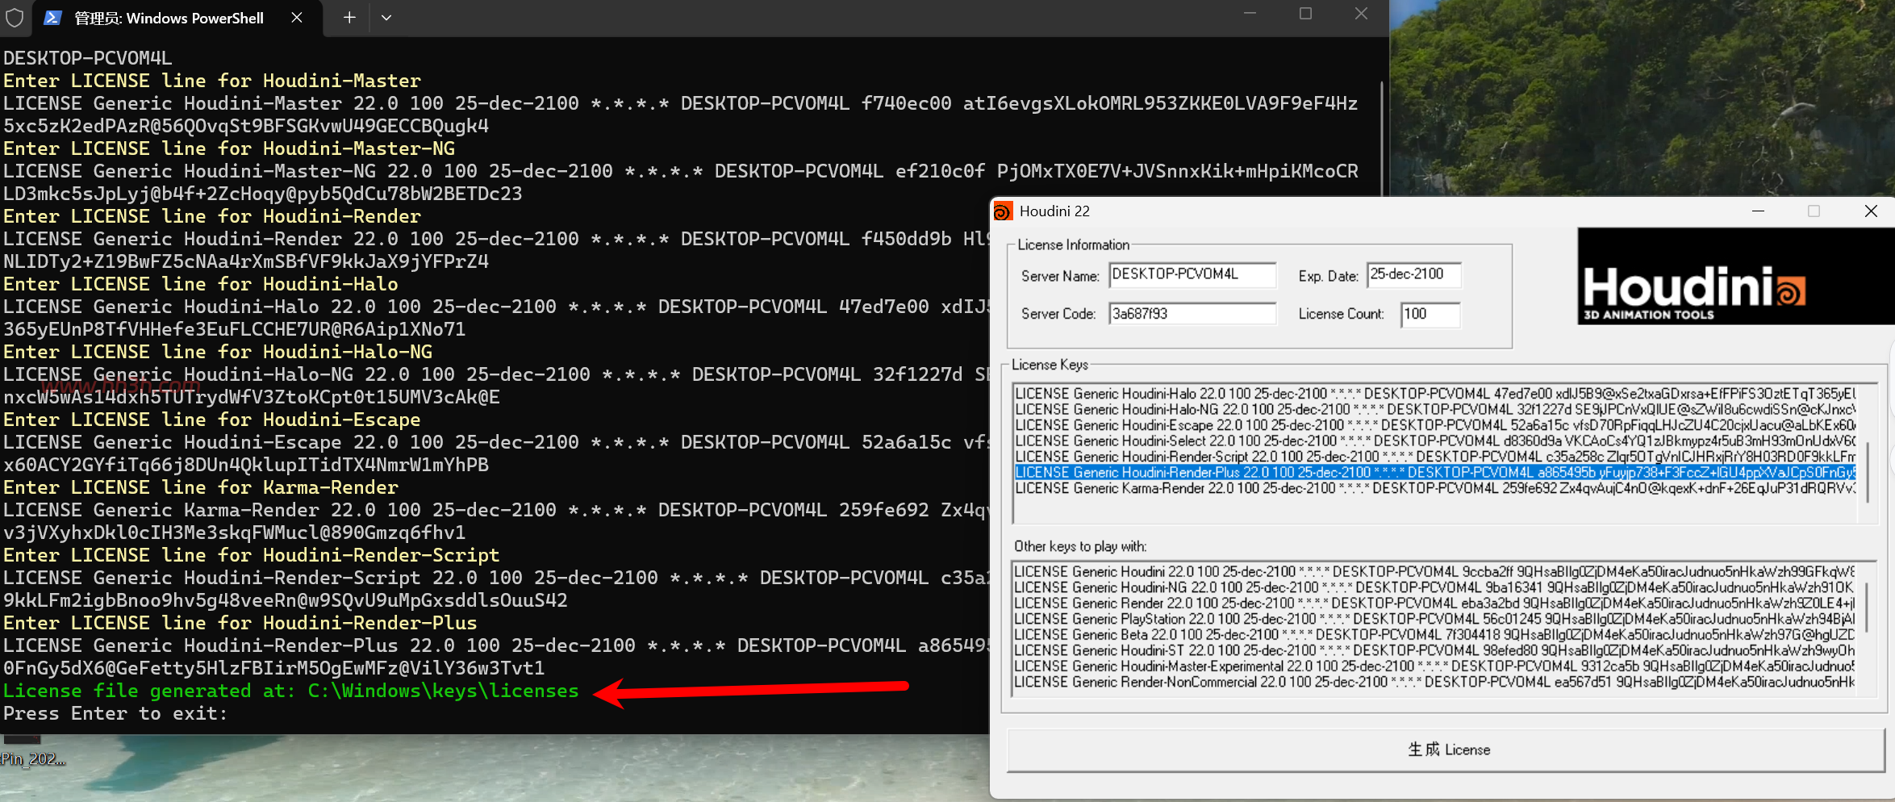Click 'Enter LICENSE line for Karma-Render' in terminal
1895x802 pixels.
click(201, 487)
